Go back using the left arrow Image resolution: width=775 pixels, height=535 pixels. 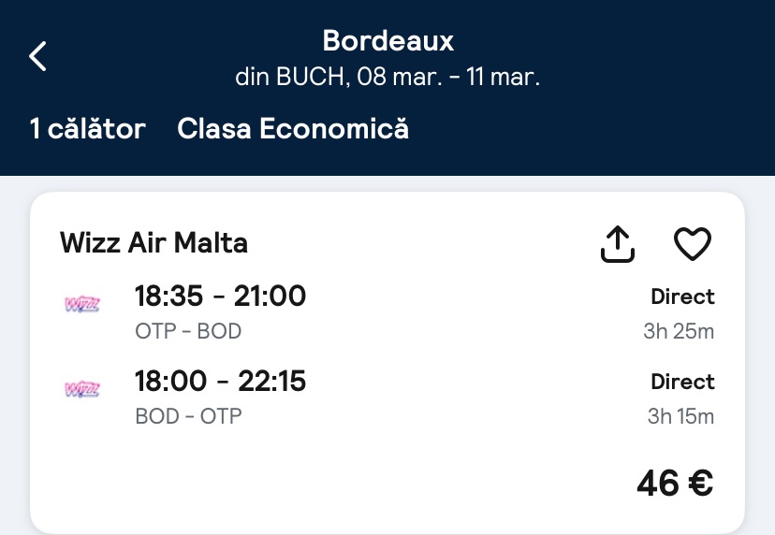click(38, 56)
